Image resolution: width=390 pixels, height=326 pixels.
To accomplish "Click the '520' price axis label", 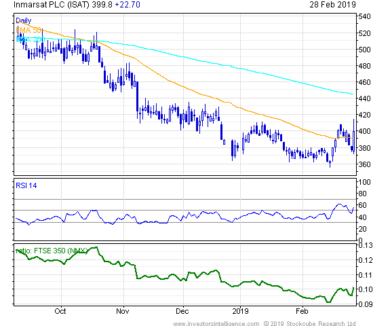I will pyautogui.click(x=365, y=33).
